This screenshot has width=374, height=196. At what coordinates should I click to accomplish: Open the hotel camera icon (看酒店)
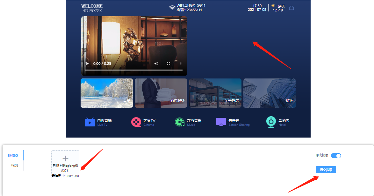[271, 122]
